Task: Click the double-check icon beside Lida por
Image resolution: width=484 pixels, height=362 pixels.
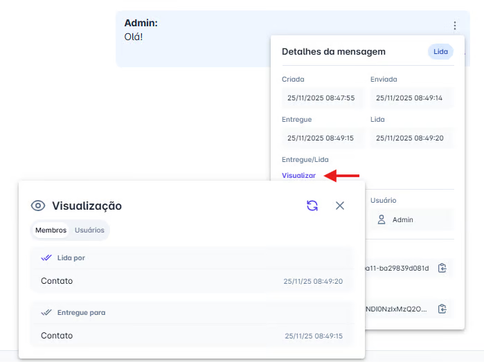Action: click(46, 257)
